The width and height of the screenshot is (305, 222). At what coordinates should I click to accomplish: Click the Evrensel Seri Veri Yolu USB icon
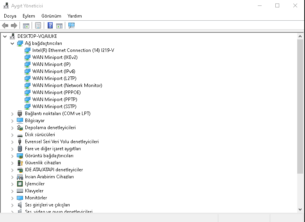(x=20, y=142)
